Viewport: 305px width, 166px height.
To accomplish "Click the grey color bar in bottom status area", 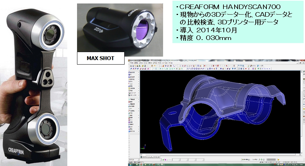I will [x=271, y=160].
